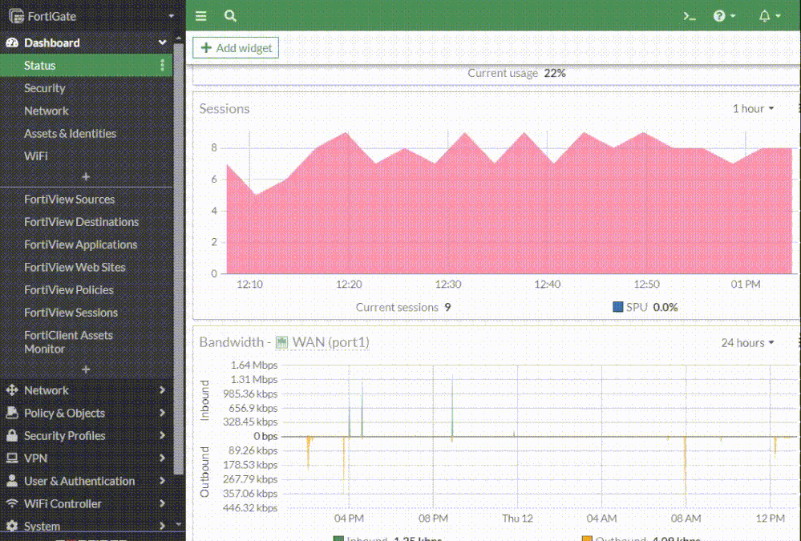801x541 pixels.
Task: Open the notifications bell menu
Action: coord(769,16)
